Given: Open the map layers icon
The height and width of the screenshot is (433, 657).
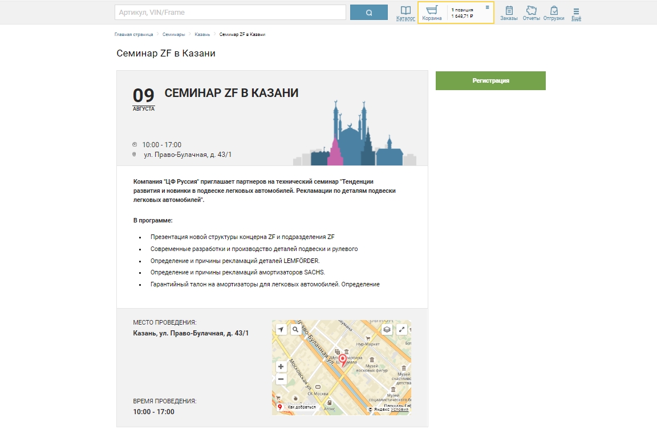Looking at the screenshot, I should pyautogui.click(x=387, y=330).
